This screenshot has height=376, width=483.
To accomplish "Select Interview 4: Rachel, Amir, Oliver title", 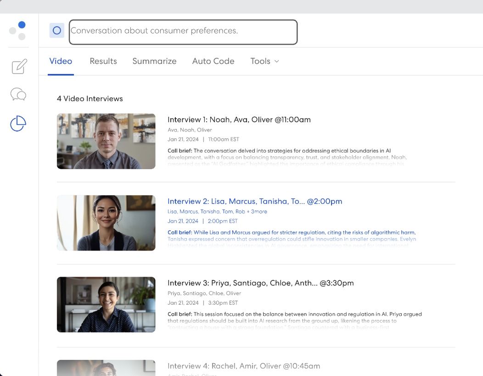I will [x=243, y=366].
